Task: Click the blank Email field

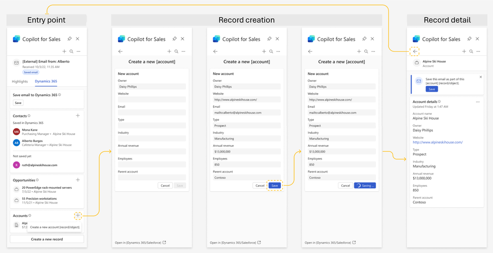Action: point(152,112)
